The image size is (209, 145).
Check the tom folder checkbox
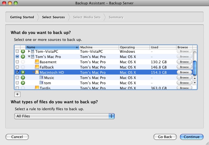coord(17,83)
